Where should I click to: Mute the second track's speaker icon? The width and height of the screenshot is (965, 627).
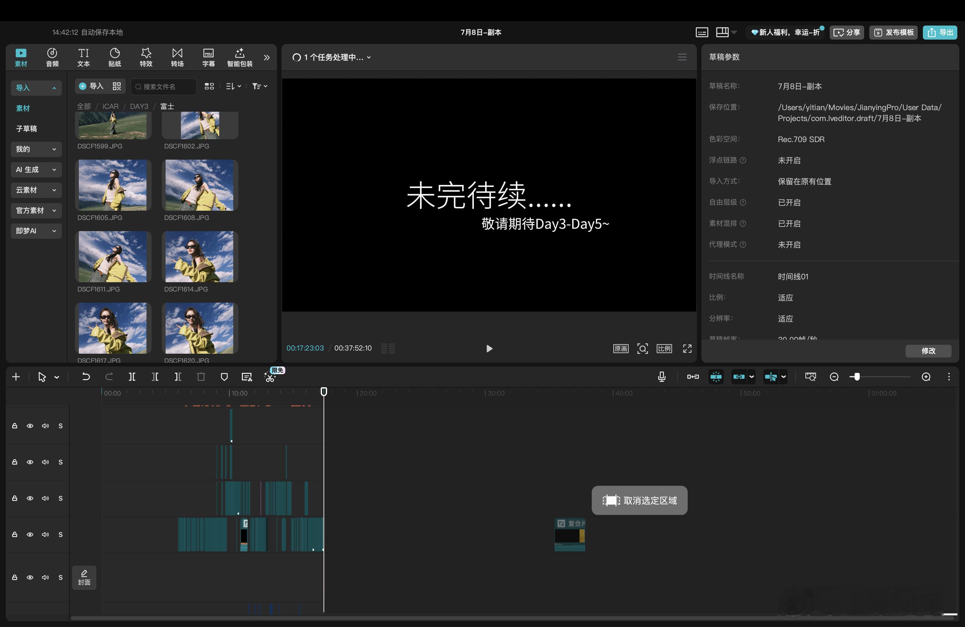(x=45, y=462)
